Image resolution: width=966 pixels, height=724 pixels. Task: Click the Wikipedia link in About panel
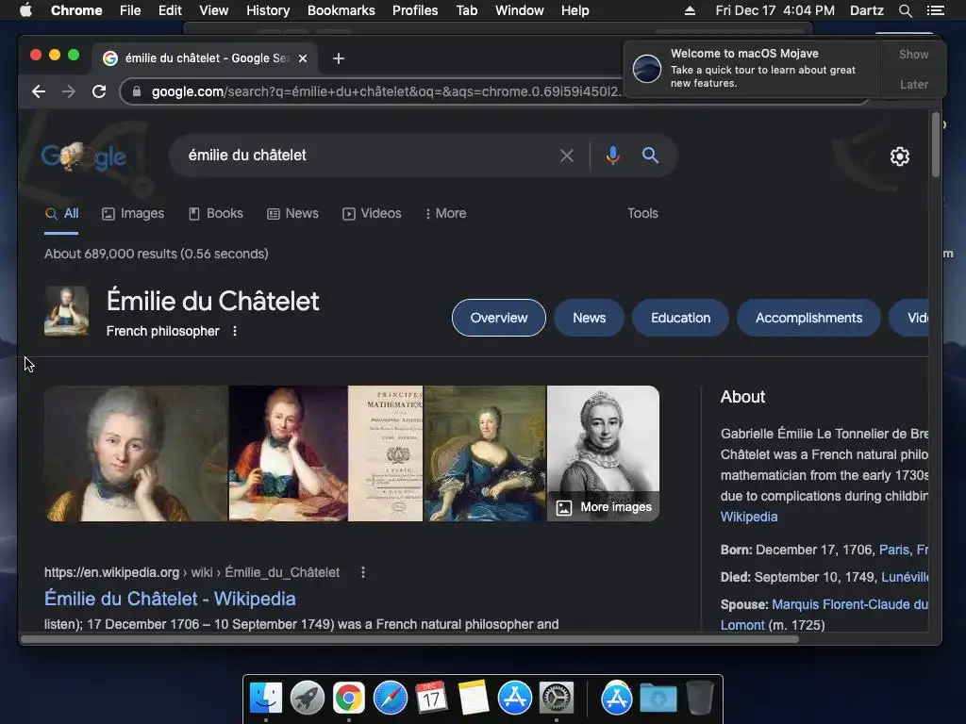(749, 518)
